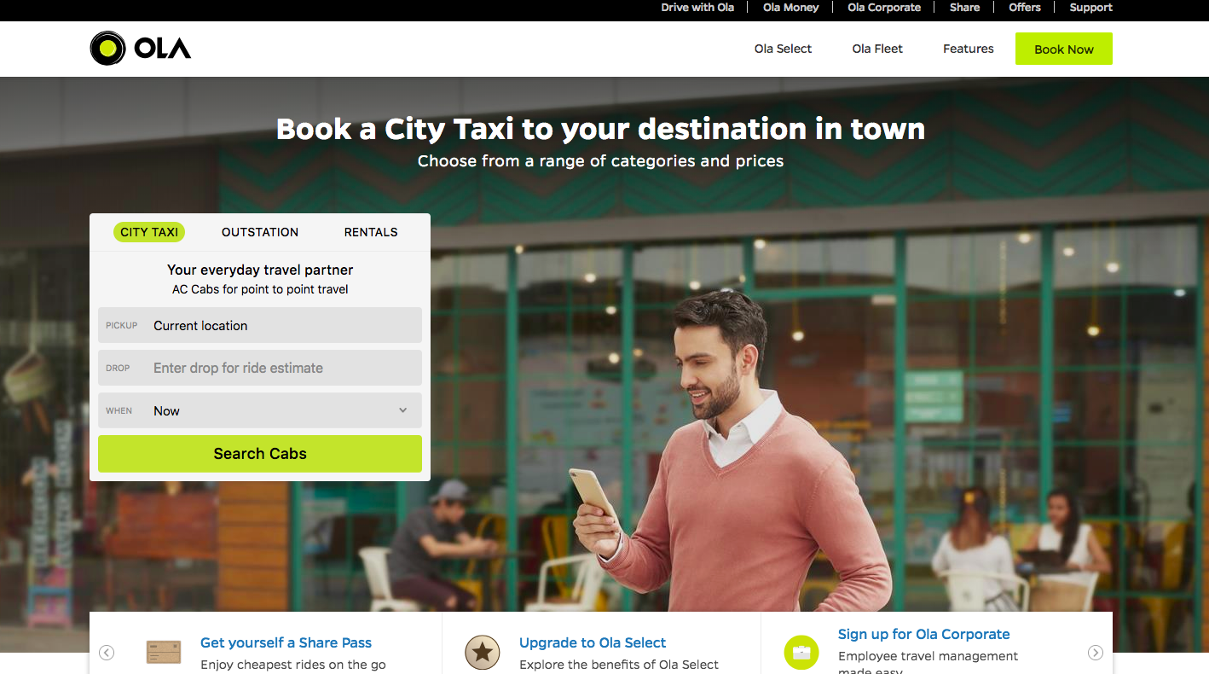
Task: Click the Pickup location field
Action: pos(260,325)
